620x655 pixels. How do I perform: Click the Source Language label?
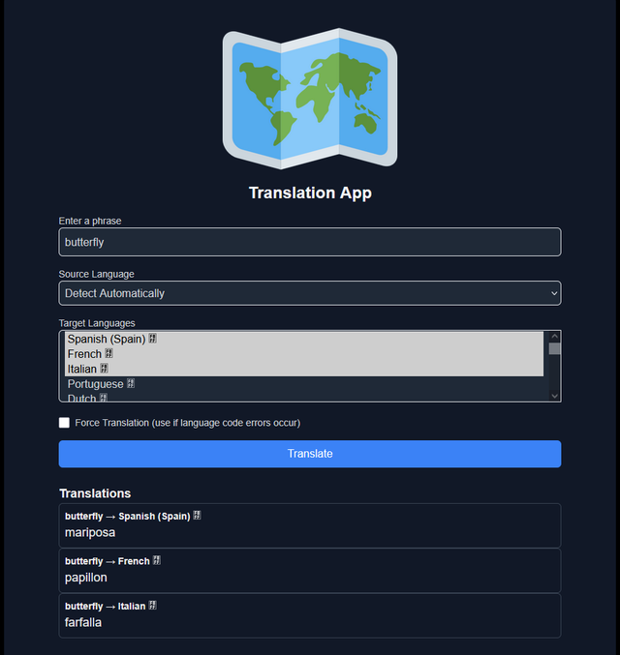click(96, 274)
